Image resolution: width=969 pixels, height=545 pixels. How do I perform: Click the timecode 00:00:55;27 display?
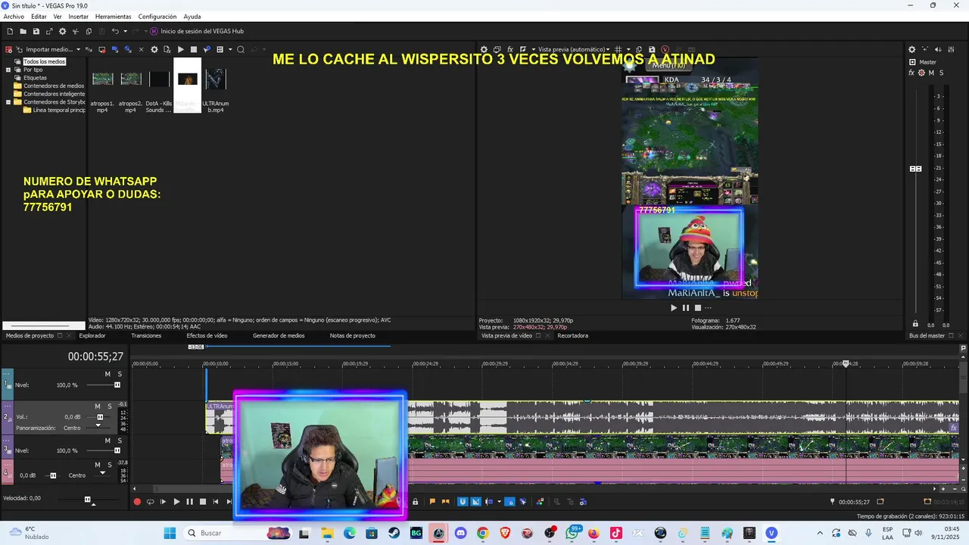point(95,357)
